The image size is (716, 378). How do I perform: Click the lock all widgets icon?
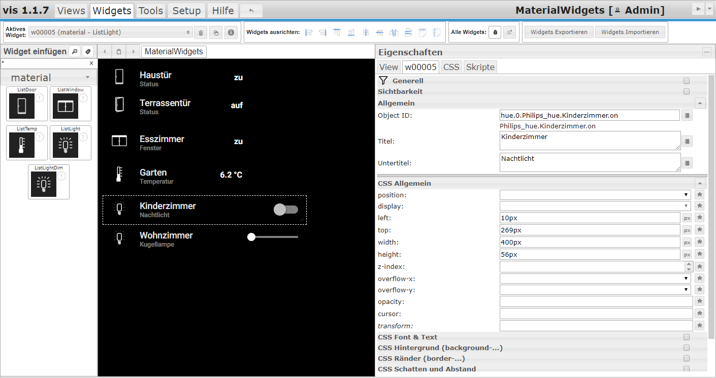(x=495, y=32)
